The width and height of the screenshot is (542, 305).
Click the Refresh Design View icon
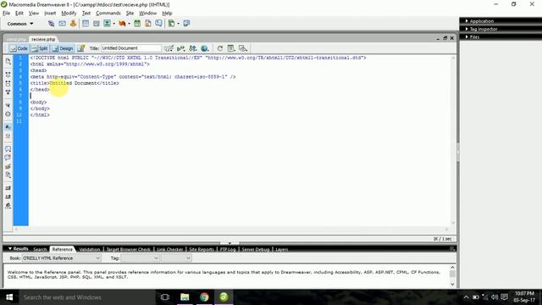point(220,48)
